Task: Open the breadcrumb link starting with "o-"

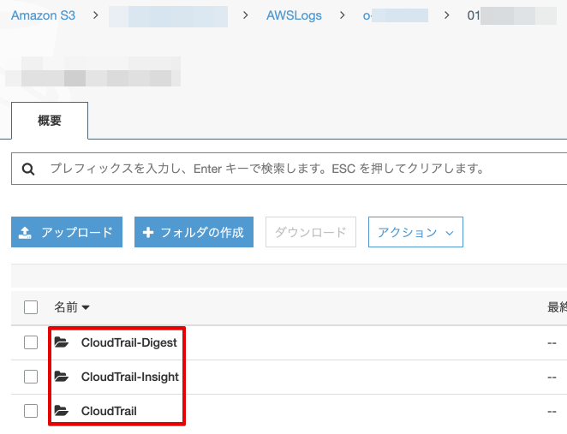Action: coord(396,15)
